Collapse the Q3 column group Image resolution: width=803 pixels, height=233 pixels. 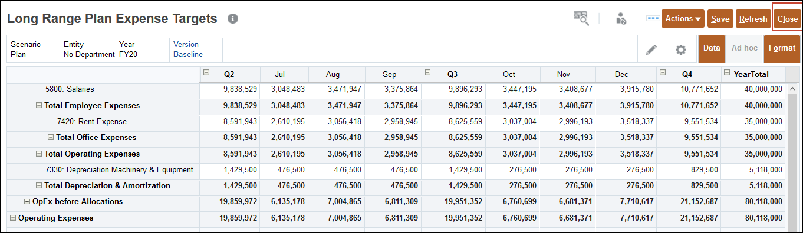[428, 73]
